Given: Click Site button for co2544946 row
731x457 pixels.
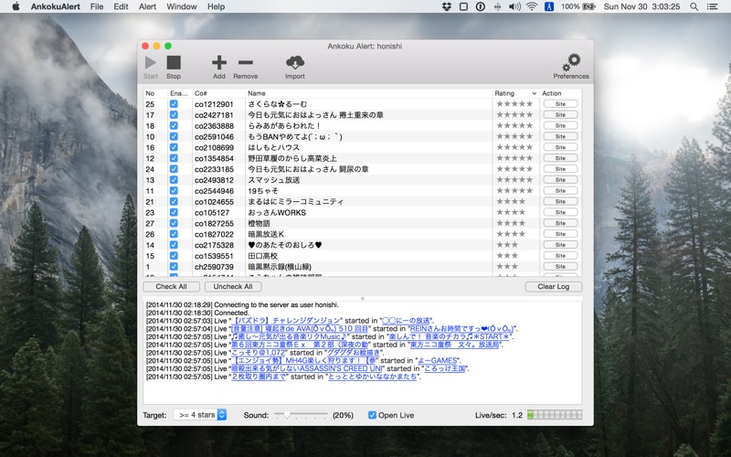Looking at the screenshot, I should click(560, 191).
